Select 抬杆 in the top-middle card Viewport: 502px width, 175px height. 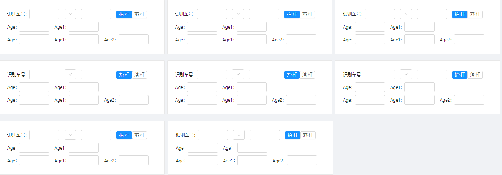pos(292,14)
